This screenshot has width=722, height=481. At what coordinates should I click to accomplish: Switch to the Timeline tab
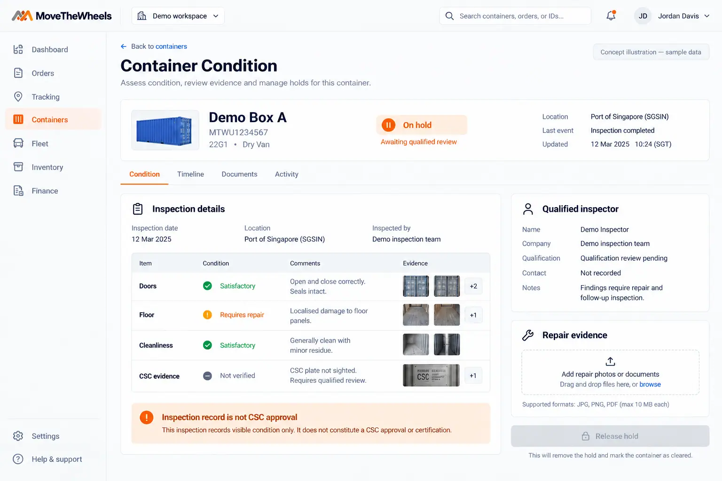(190, 174)
